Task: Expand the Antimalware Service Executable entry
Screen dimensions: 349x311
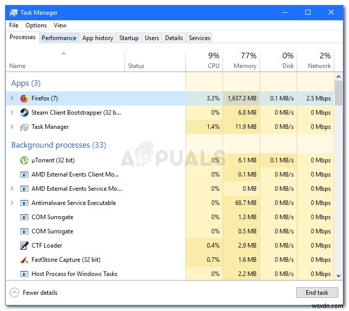Action: point(12,203)
